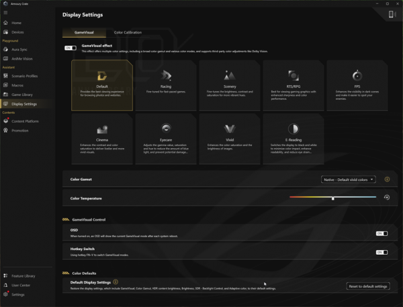The image size is (403, 307).
Task: Toggle GameVisual effect switch
Action: (x=70, y=48)
